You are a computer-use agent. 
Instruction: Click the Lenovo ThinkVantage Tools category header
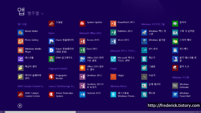pos(62,86)
